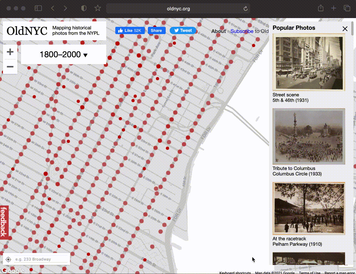This screenshot has height=274, width=356.
Task: Focus the address search field
Action: pos(41,259)
